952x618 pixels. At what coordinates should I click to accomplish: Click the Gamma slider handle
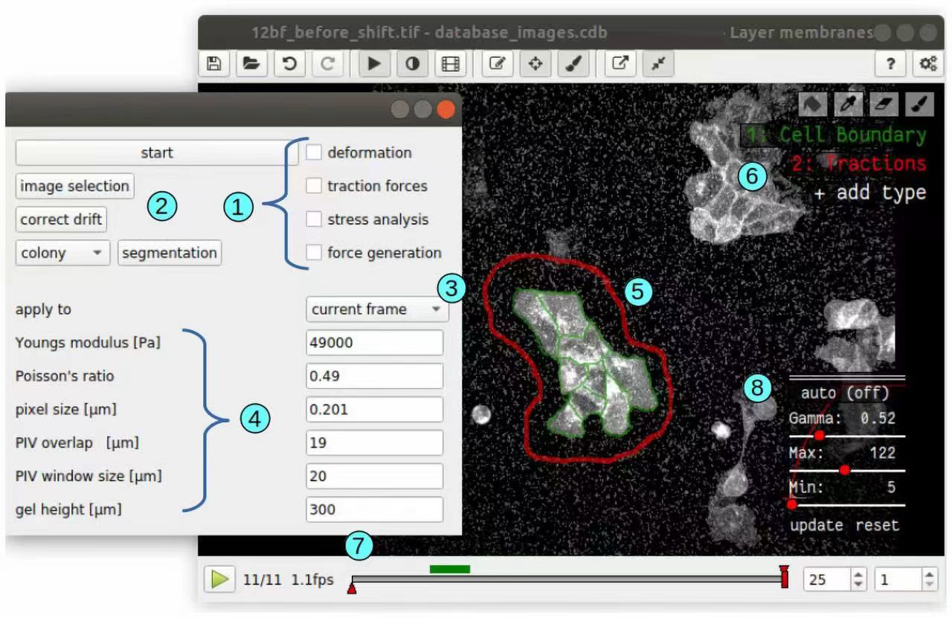820,436
